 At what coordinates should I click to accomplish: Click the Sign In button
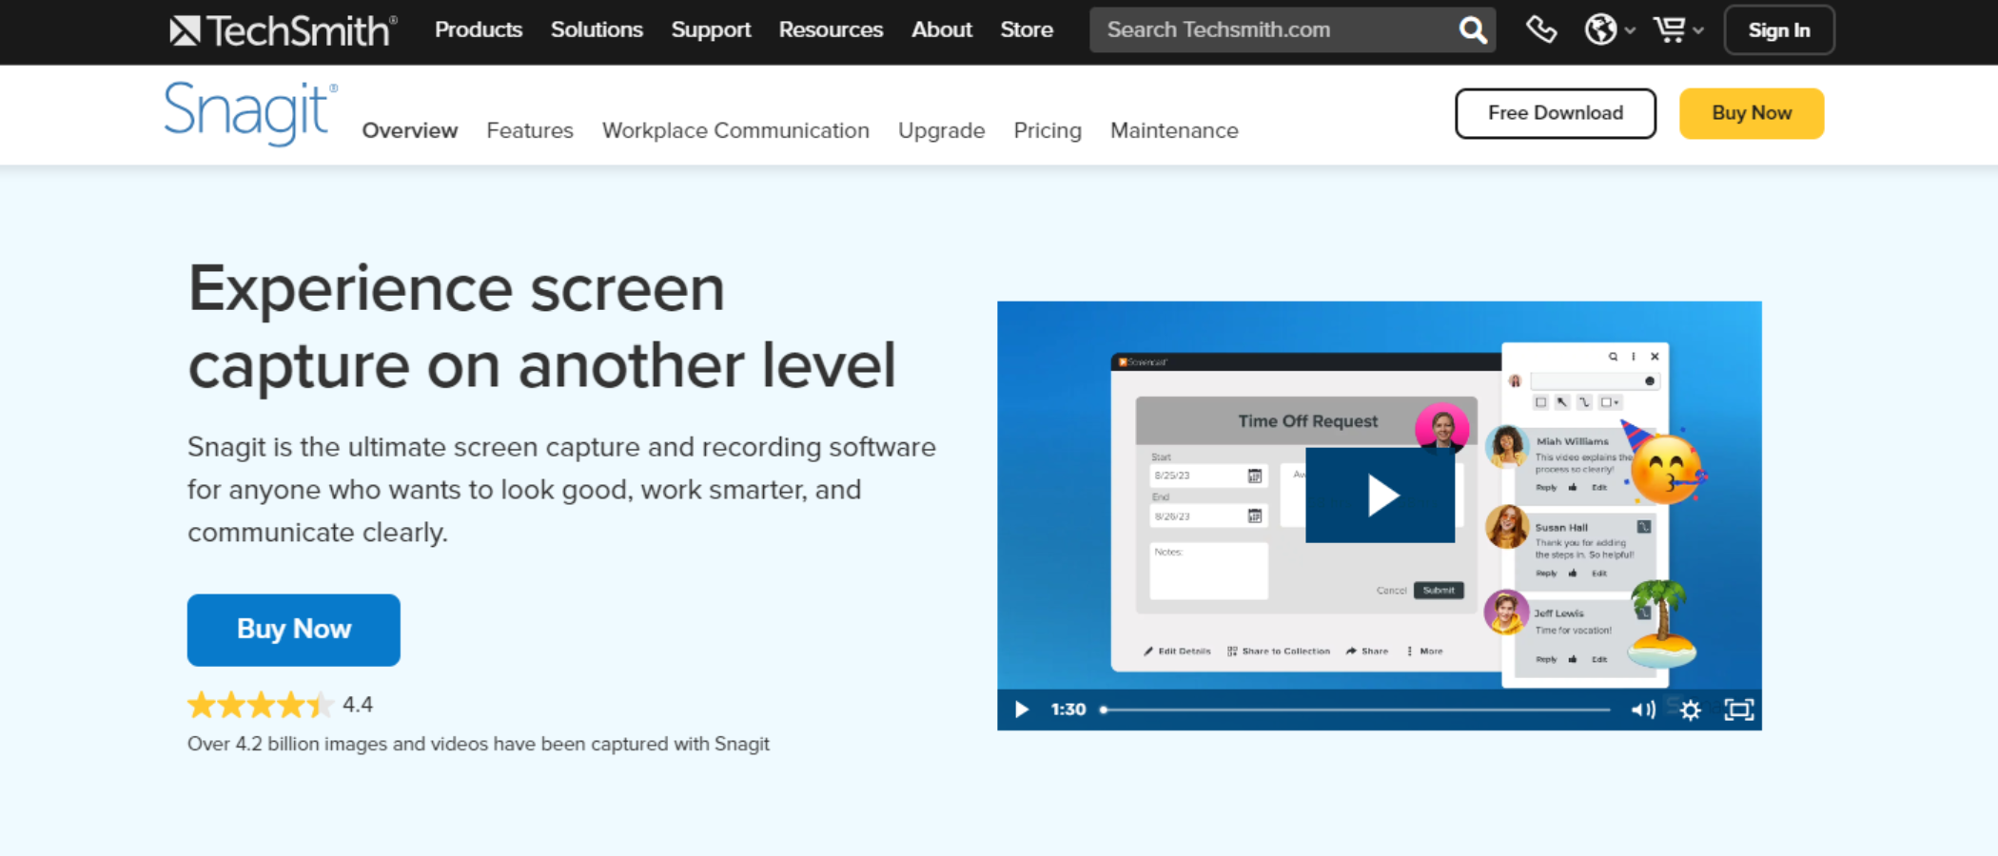point(1779,30)
